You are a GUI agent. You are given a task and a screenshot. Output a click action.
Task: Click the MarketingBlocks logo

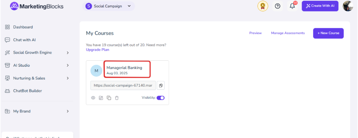37,6
